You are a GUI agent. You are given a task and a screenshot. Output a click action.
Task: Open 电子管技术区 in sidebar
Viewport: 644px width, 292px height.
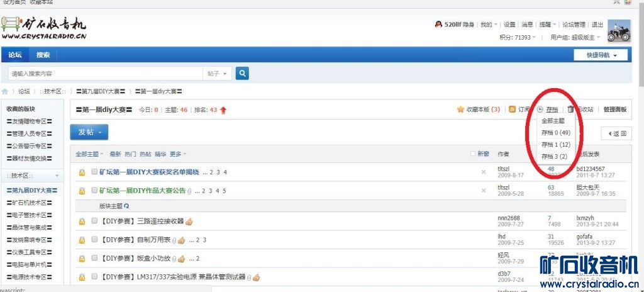tap(29, 215)
